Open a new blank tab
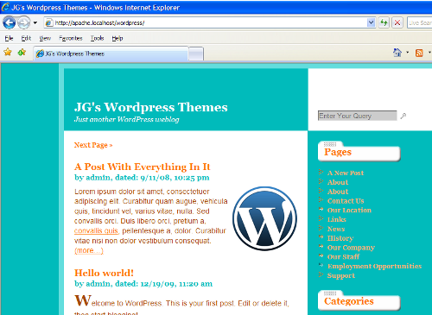432x315 pixels. click(x=196, y=54)
